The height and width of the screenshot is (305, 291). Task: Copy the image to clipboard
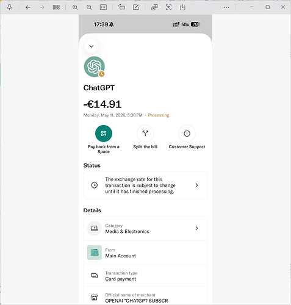click(x=154, y=7)
